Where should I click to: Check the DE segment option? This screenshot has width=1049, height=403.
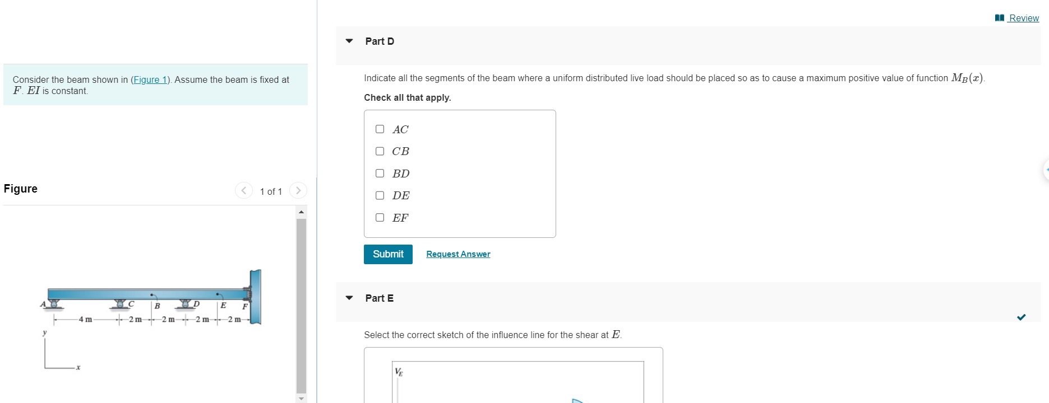pos(380,195)
